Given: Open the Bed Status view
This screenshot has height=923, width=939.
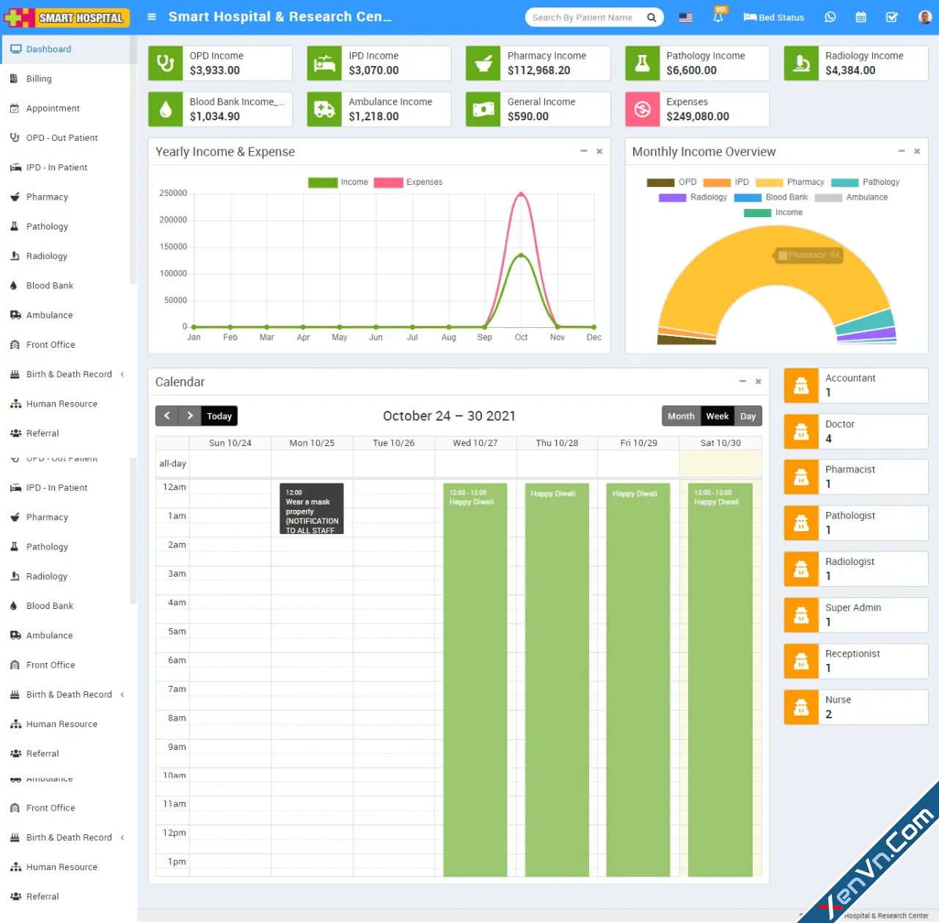Looking at the screenshot, I should (773, 17).
